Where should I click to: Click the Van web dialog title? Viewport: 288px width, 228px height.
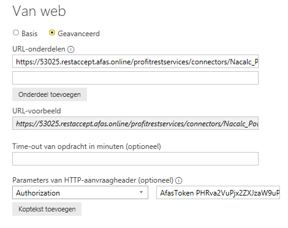[x=39, y=11]
